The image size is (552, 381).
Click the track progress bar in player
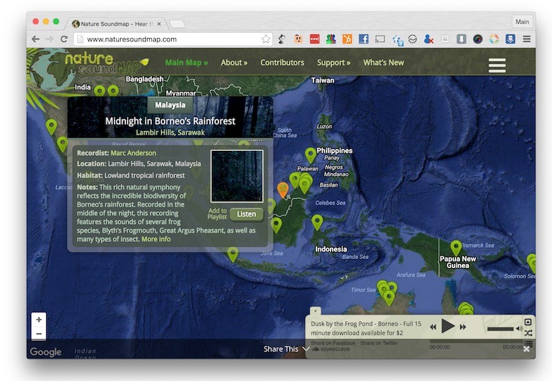[477, 341]
